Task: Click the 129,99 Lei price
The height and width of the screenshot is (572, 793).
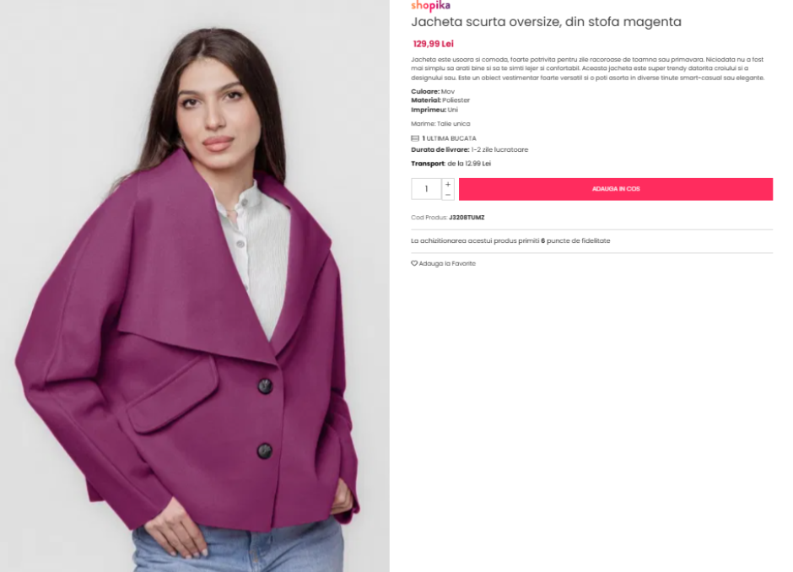Action: tap(434, 44)
